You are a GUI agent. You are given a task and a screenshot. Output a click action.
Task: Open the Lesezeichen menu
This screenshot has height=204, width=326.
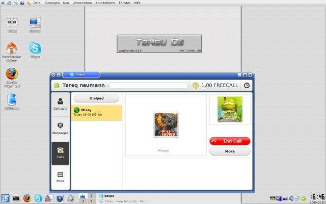coord(82,3)
